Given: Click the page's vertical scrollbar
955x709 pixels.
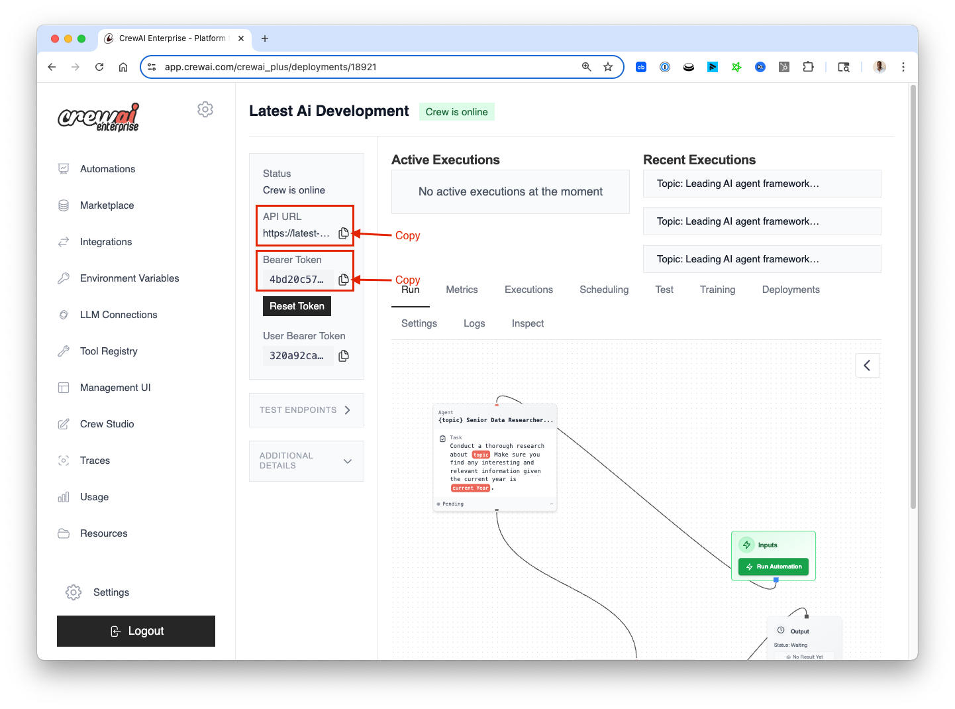Looking at the screenshot, I should point(913,298).
